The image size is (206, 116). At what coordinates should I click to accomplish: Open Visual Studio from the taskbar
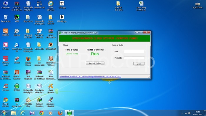pos(32,113)
